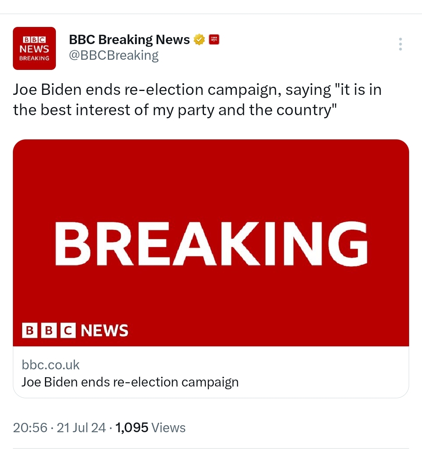Click the Views label
The width and height of the screenshot is (422, 449).
click(168, 428)
